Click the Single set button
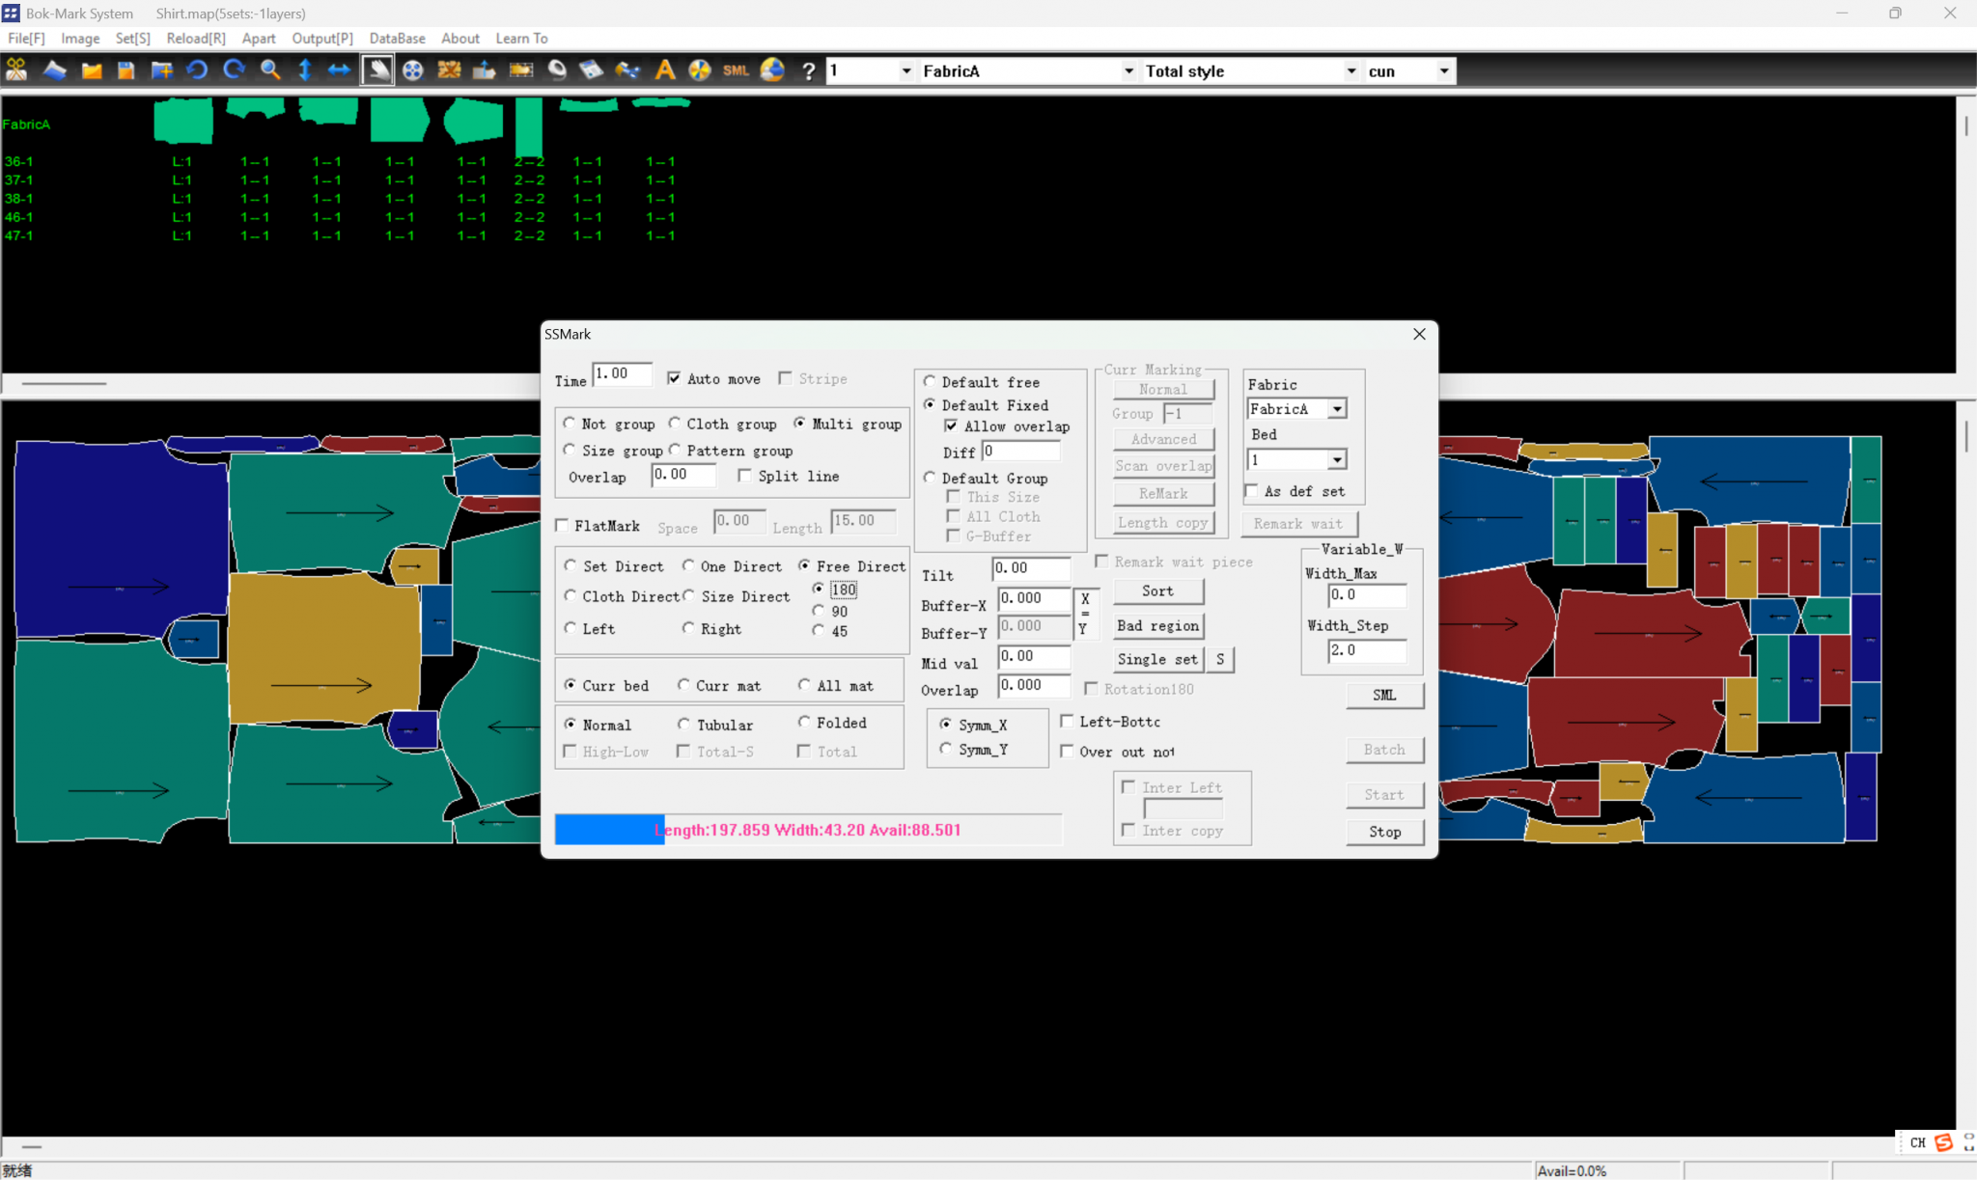The image size is (1977, 1180). (x=1157, y=659)
